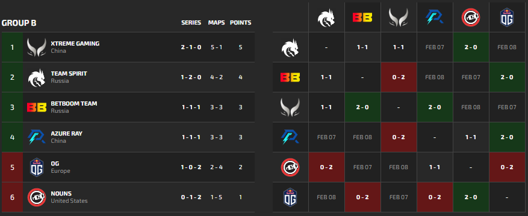Click the SERIES column header
The height and width of the screenshot is (216, 528).
click(191, 23)
